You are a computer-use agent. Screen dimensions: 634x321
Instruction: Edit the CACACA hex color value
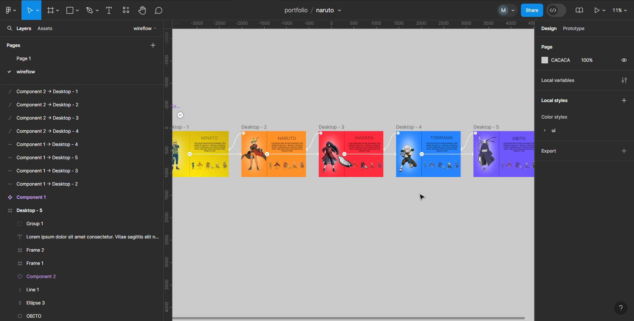click(x=560, y=60)
